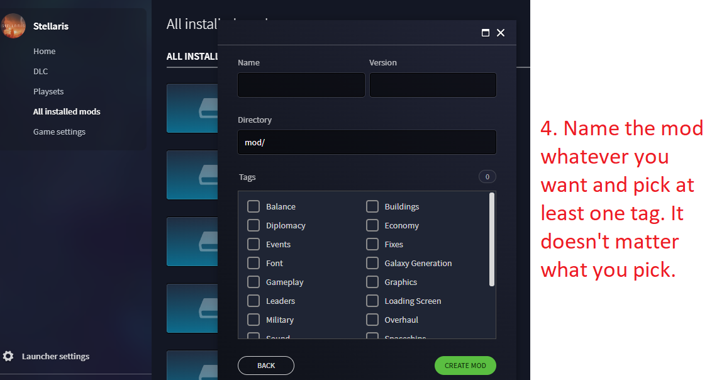707x380 pixels.
Task: Select Game settings in the sidebar
Action: click(60, 131)
